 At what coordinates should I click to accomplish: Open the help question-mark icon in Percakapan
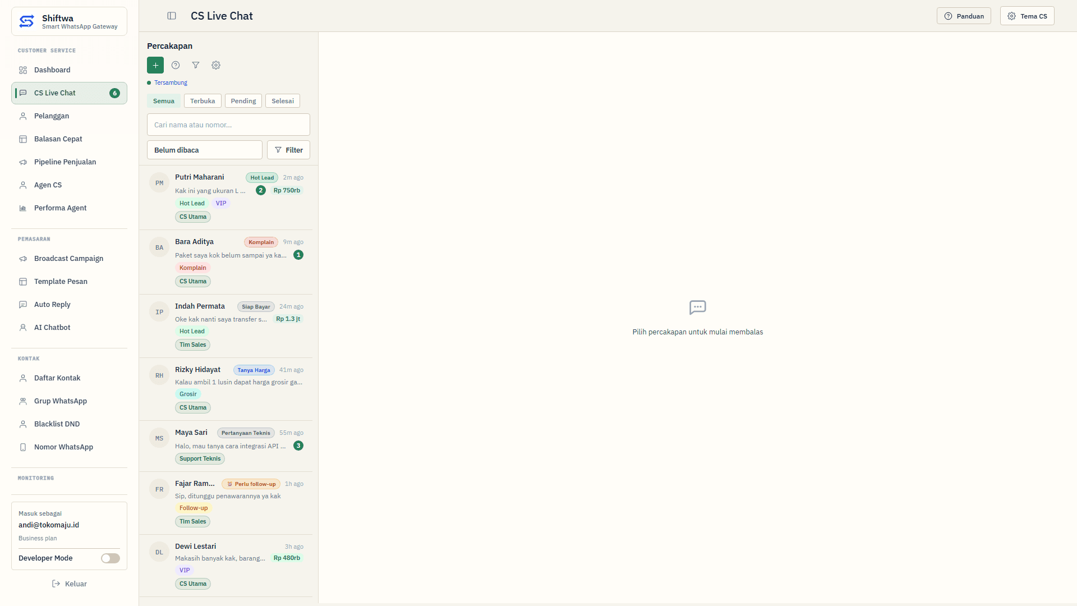tap(176, 65)
